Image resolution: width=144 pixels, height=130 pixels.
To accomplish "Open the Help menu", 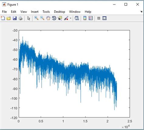I will (x=88, y=12).
